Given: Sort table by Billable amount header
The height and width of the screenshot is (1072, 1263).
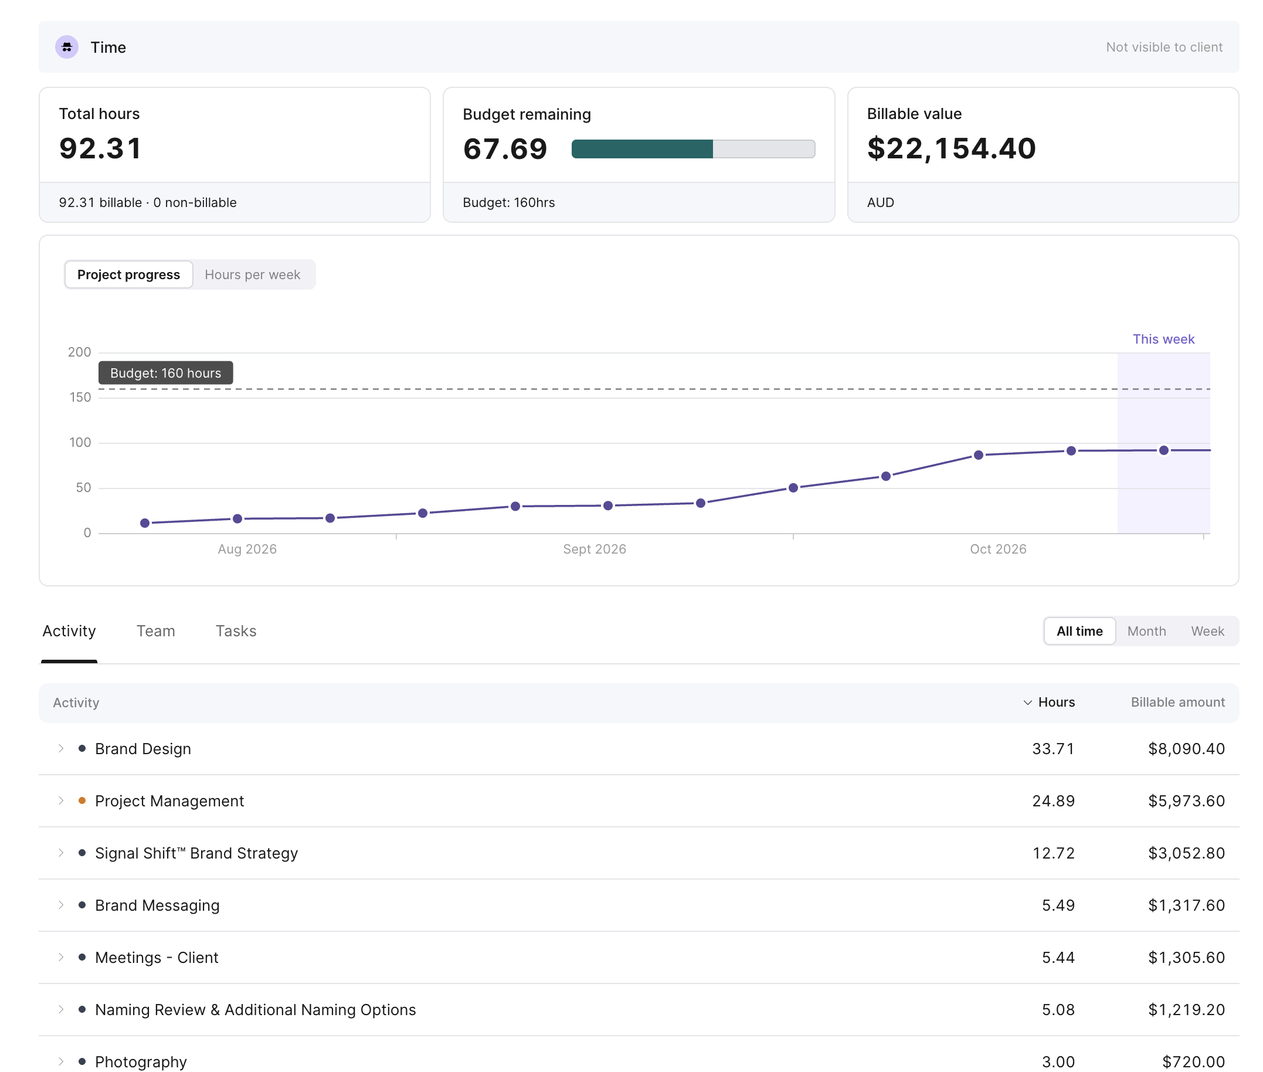Looking at the screenshot, I should pos(1177,703).
